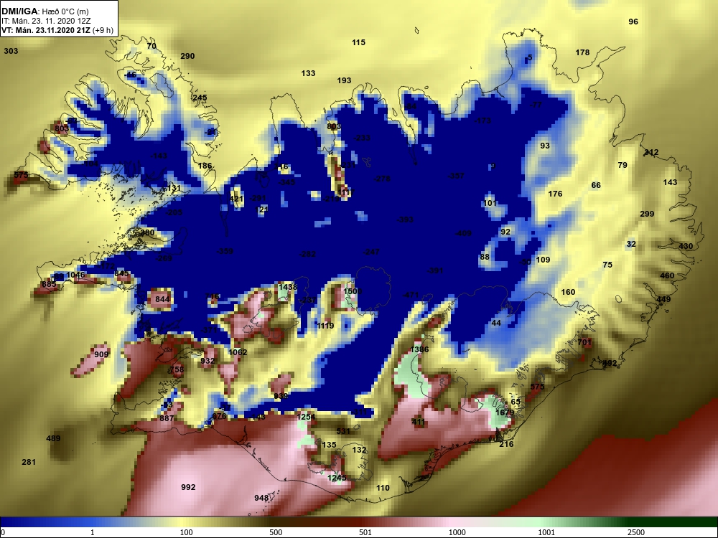
Task: Click the map value 79
Action: (x=623, y=165)
